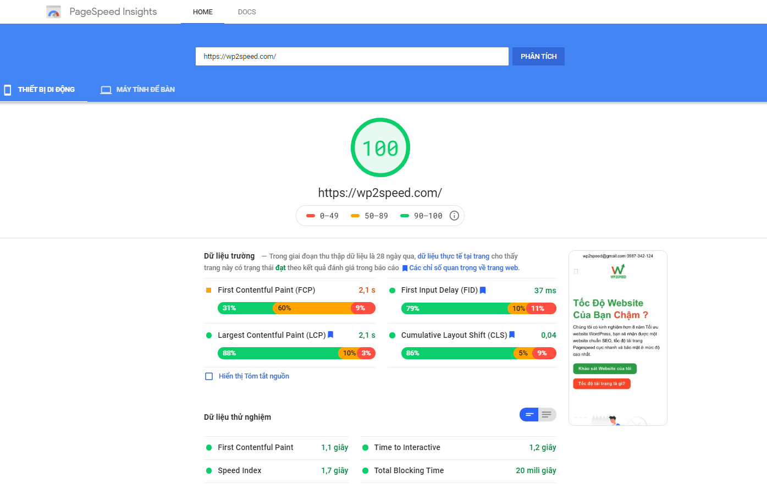Click the First Contentful Paint distribution bar
The image size is (767, 488).
click(x=296, y=308)
